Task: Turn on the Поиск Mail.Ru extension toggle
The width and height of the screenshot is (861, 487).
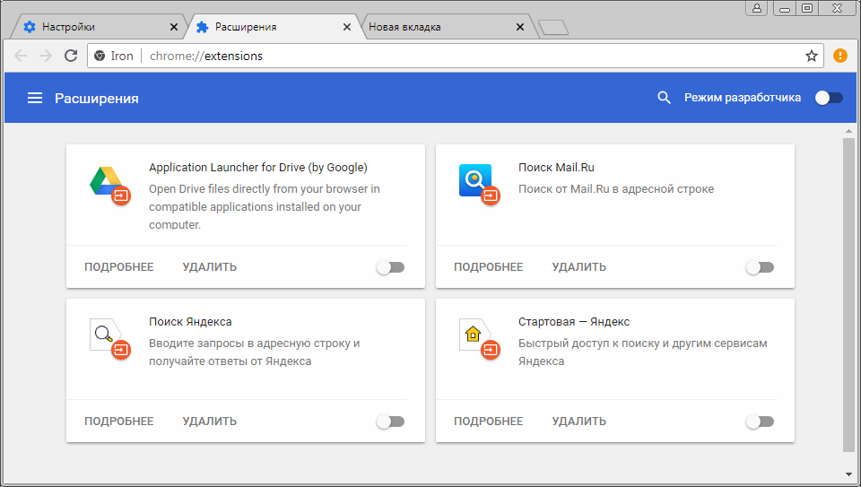Action: [759, 267]
